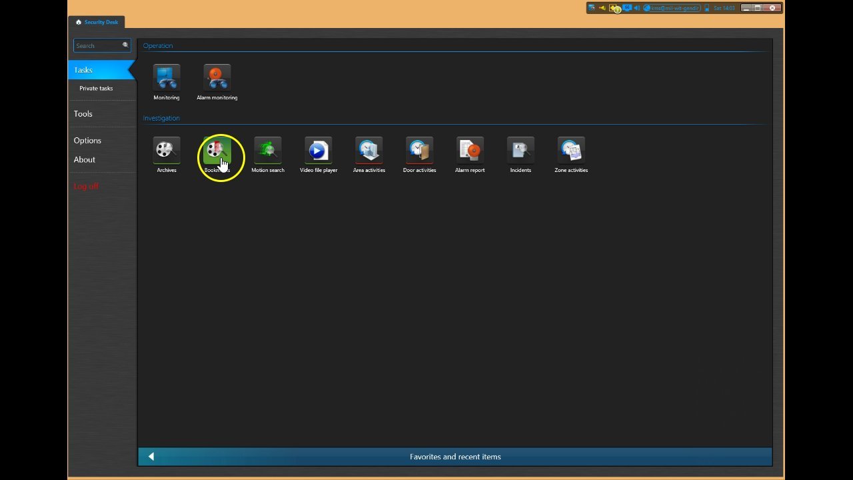Click the Search input field
The image size is (853, 480).
coord(102,45)
